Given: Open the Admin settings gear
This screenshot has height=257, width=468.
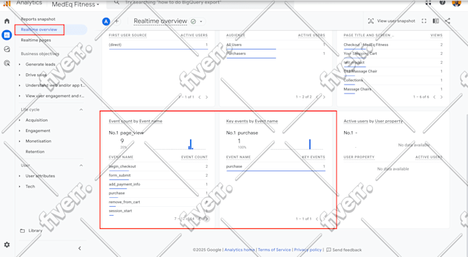Looking at the screenshot, I should 7,245.
